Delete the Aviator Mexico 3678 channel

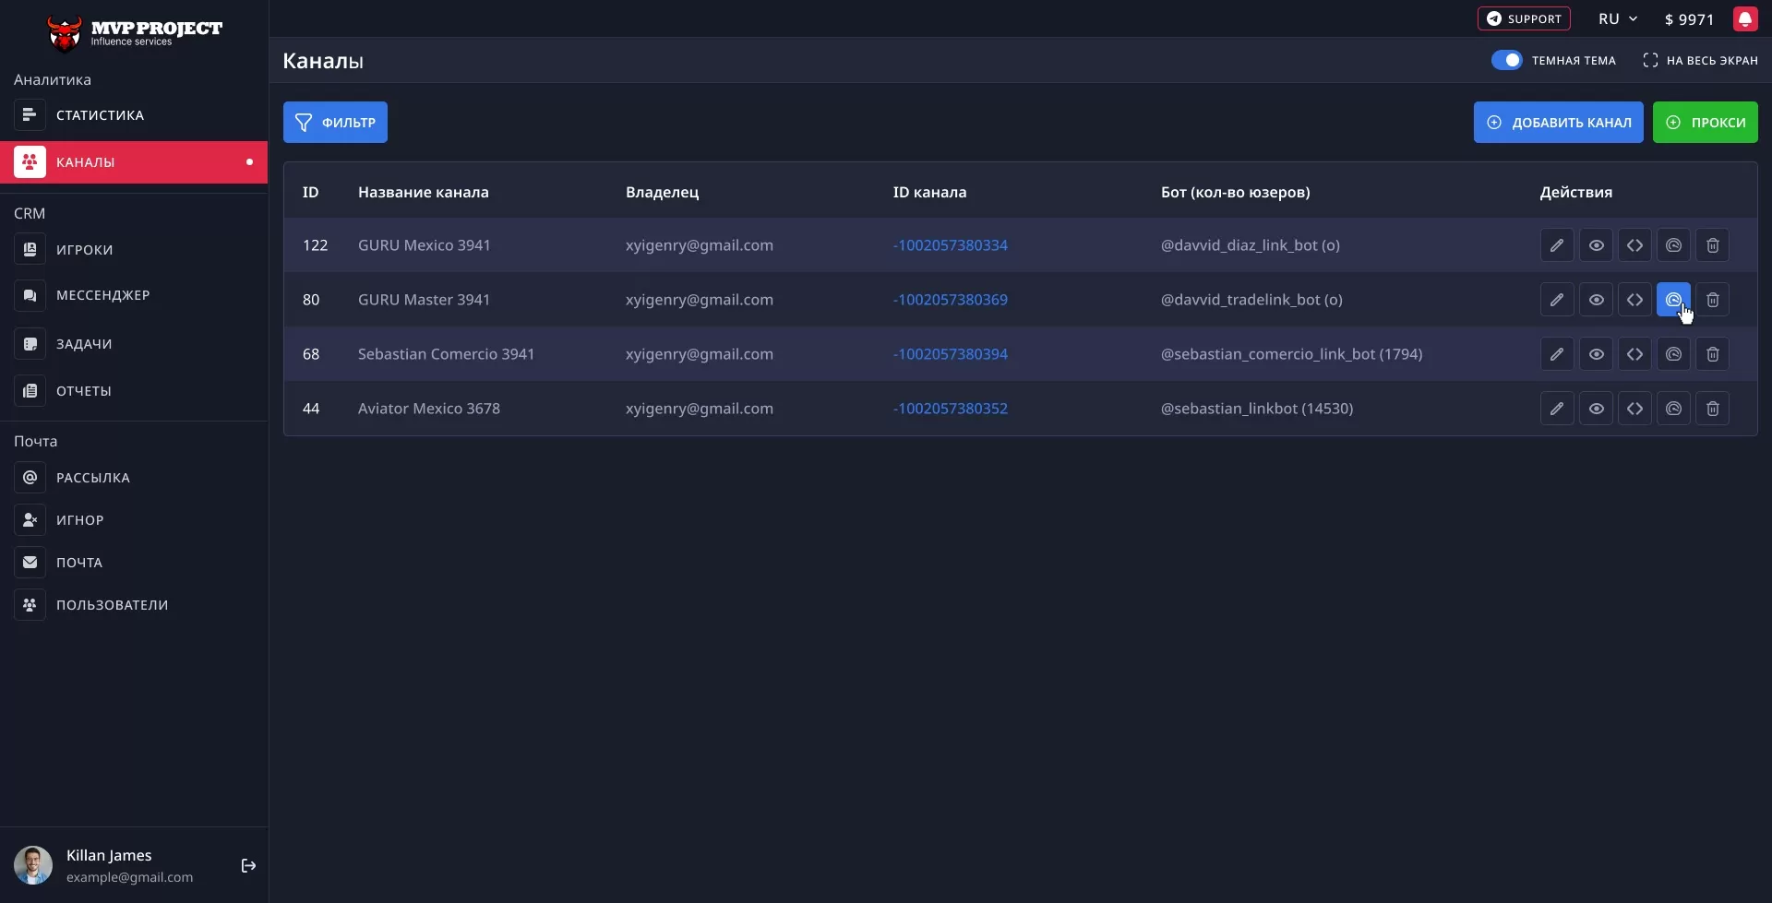pos(1712,409)
